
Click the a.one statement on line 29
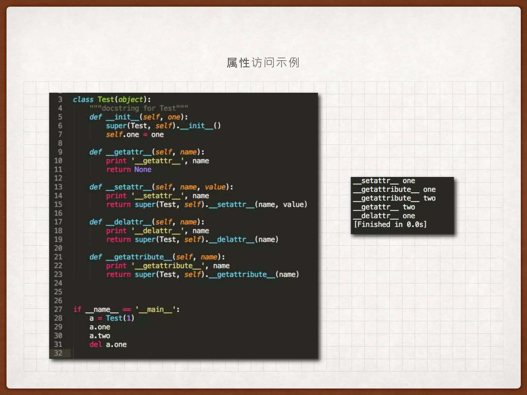pos(100,327)
